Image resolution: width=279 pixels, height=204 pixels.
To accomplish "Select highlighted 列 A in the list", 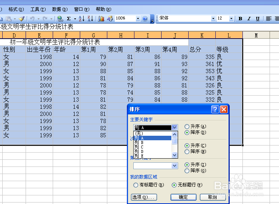I will (152, 138).
